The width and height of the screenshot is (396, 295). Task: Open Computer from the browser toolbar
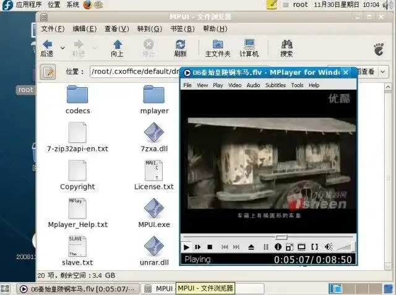click(x=249, y=48)
